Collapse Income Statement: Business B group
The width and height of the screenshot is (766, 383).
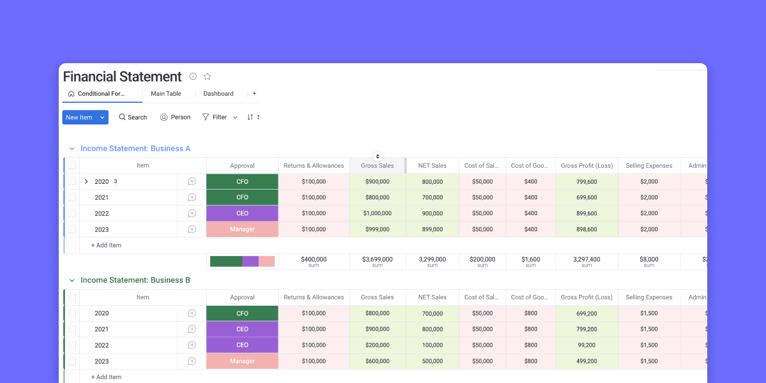point(72,280)
